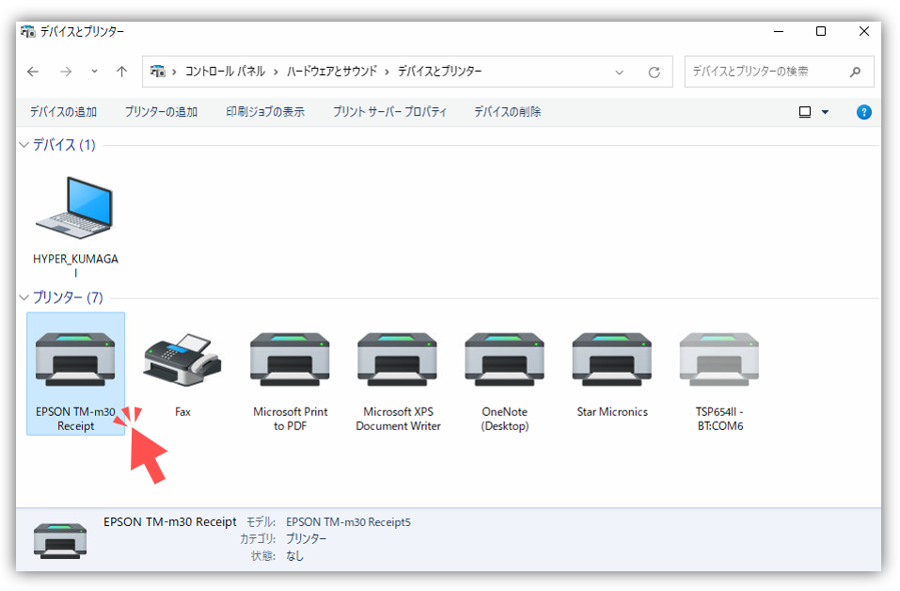Expand chevron after ハードウェアとサウンド breadcrumb
Screen dimensions: 900x591
coord(387,72)
